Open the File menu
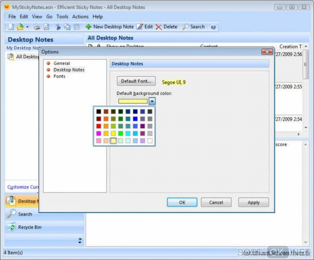314x260 pixels. pyautogui.click(x=12, y=17)
